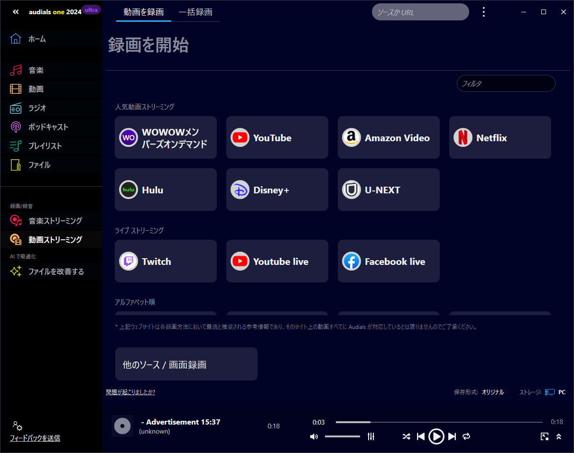Select ラジオ in the sidebar
Screen dimensions: 574x453
(51, 108)
